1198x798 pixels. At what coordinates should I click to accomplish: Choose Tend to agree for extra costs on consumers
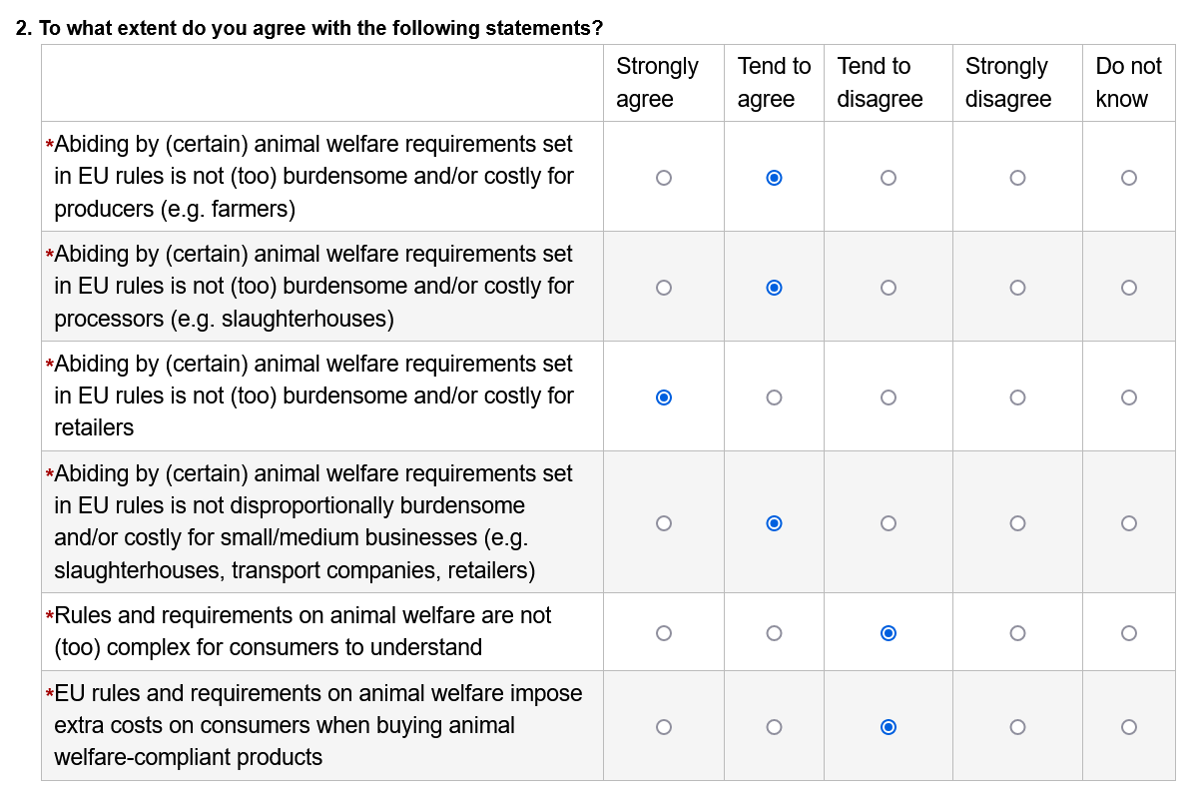[774, 727]
